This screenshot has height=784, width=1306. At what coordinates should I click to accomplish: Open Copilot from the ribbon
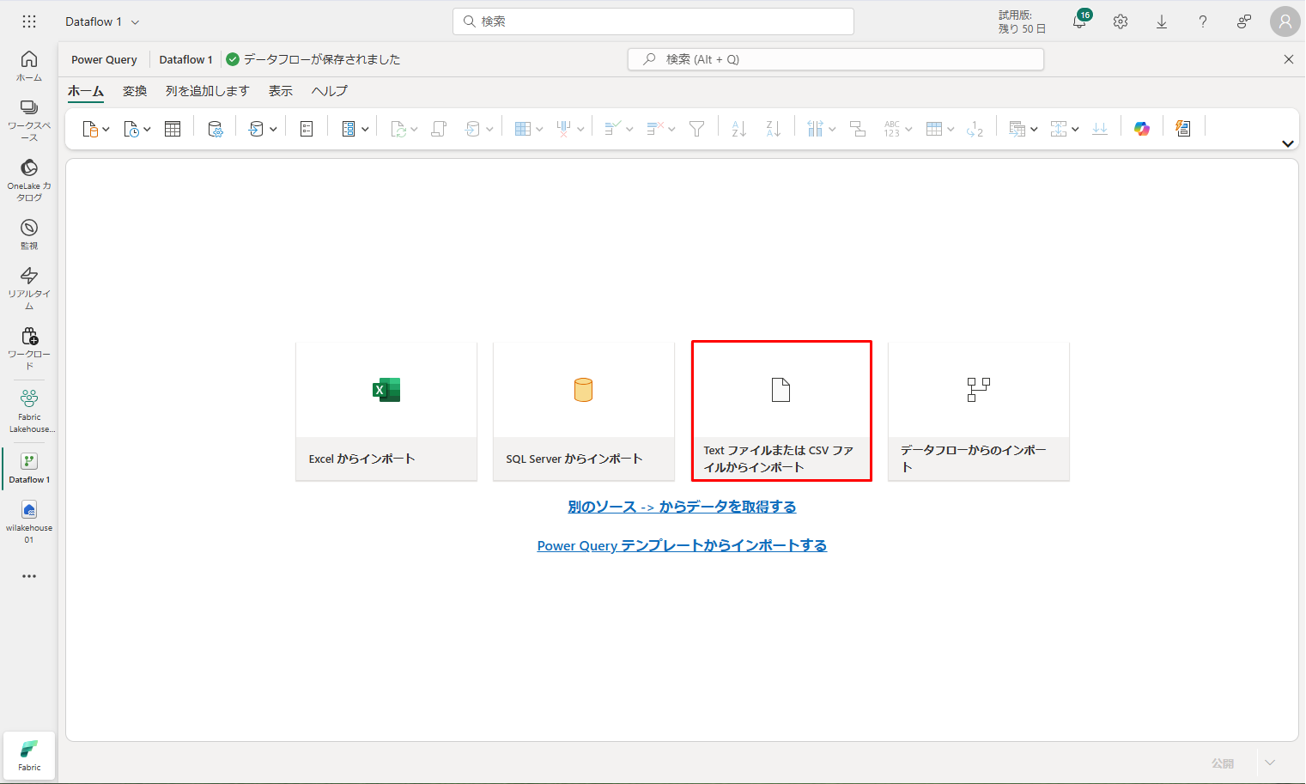[x=1142, y=129]
